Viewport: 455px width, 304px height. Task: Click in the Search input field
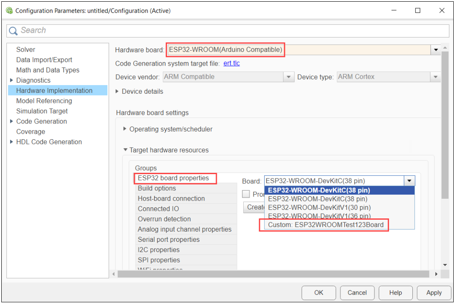tap(230, 31)
